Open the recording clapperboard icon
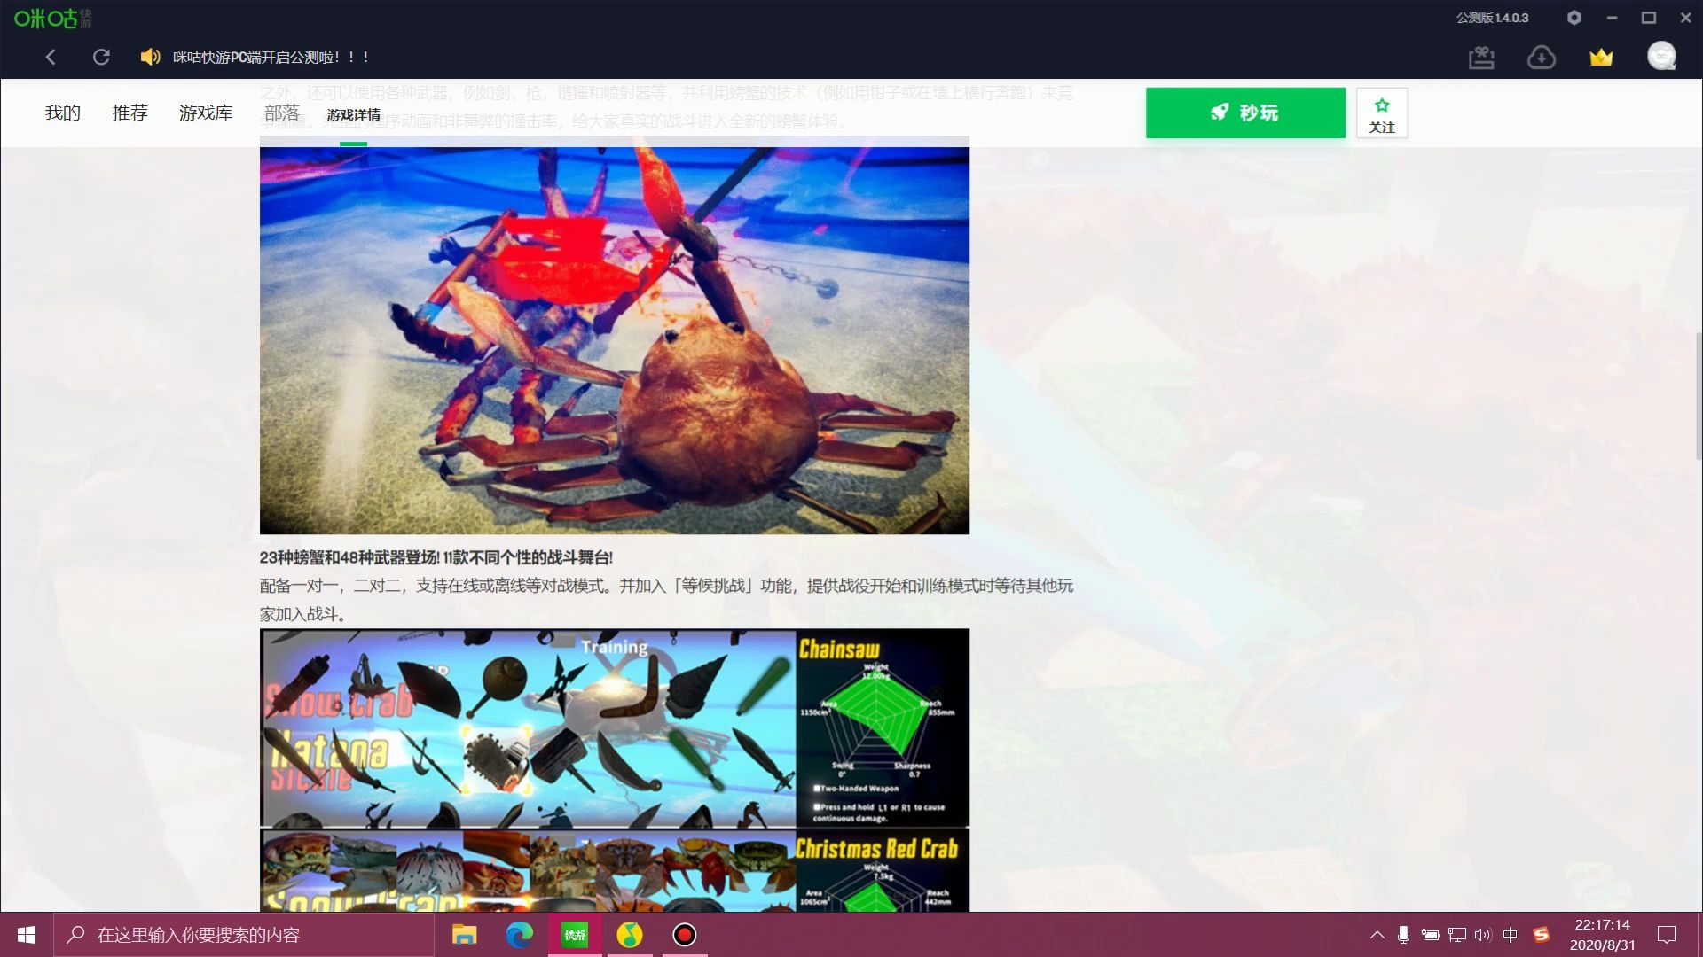 tap(1481, 58)
